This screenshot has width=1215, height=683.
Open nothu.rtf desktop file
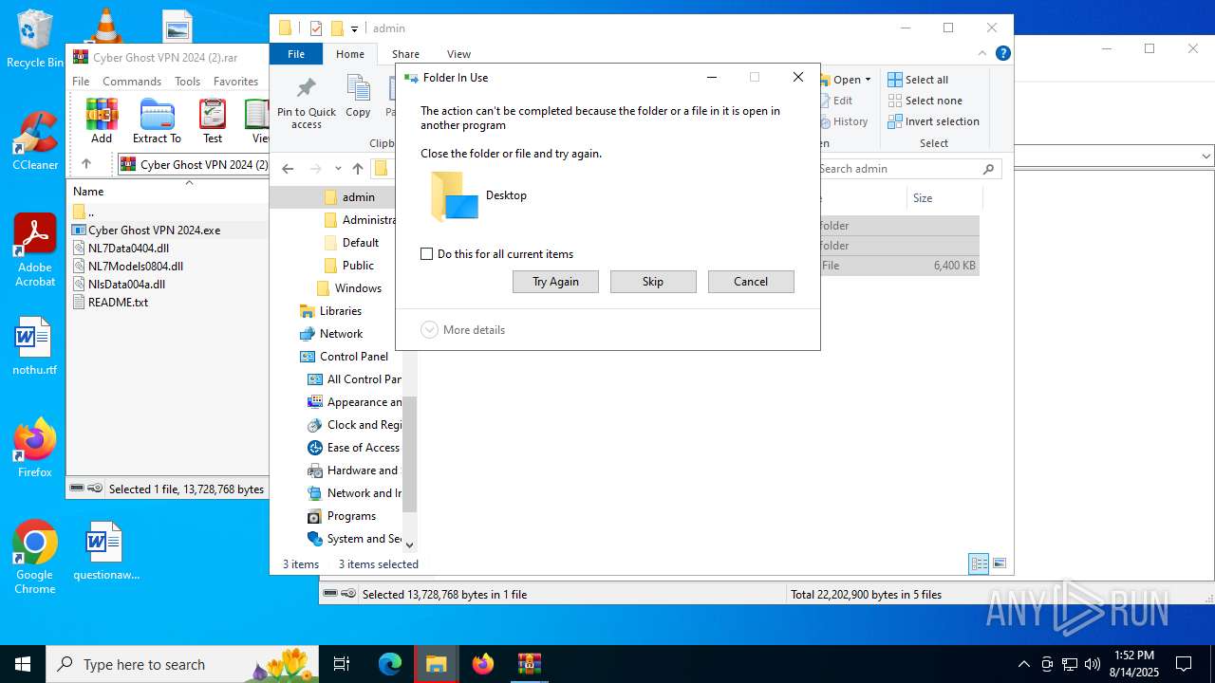(35, 346)
